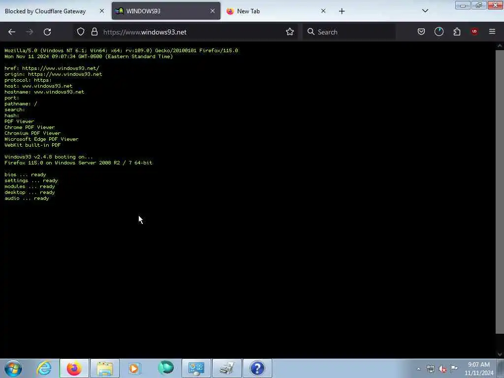Open the circular toolbar icon beside Pocket
This screenshot has height=378, width=504.
click(x=439, y=32)
